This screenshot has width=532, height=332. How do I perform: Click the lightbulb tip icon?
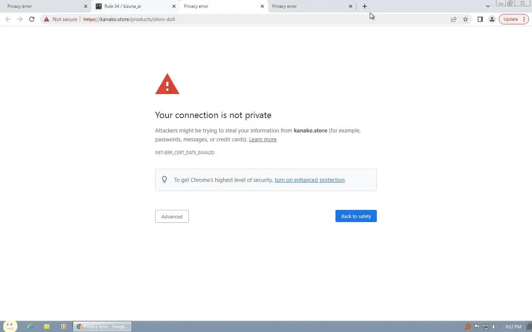pyautogui.click(x=164, y=180)
